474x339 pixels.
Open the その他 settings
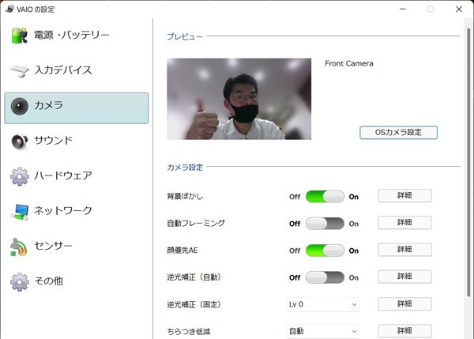[77, 281]
